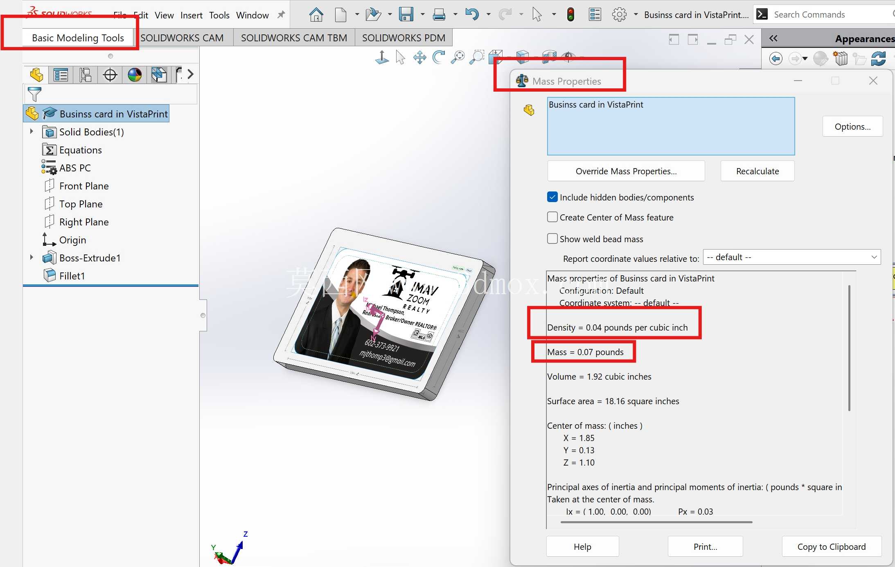Open the View menu
895x567 pixels.
point(164,15)
